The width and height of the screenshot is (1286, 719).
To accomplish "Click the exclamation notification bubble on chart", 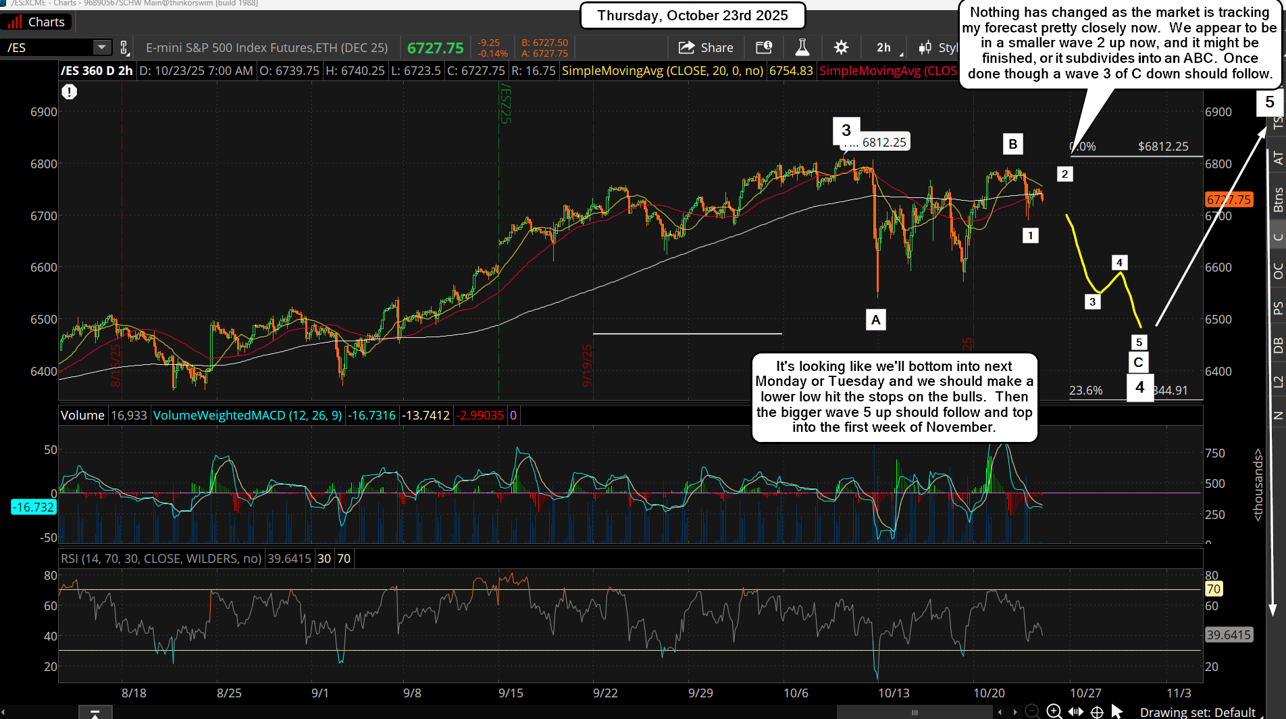I will (x=69, y=92).
